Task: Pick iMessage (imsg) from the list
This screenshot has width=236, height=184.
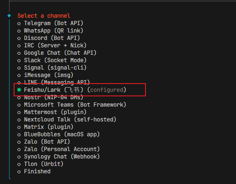Action: [45, 75]
